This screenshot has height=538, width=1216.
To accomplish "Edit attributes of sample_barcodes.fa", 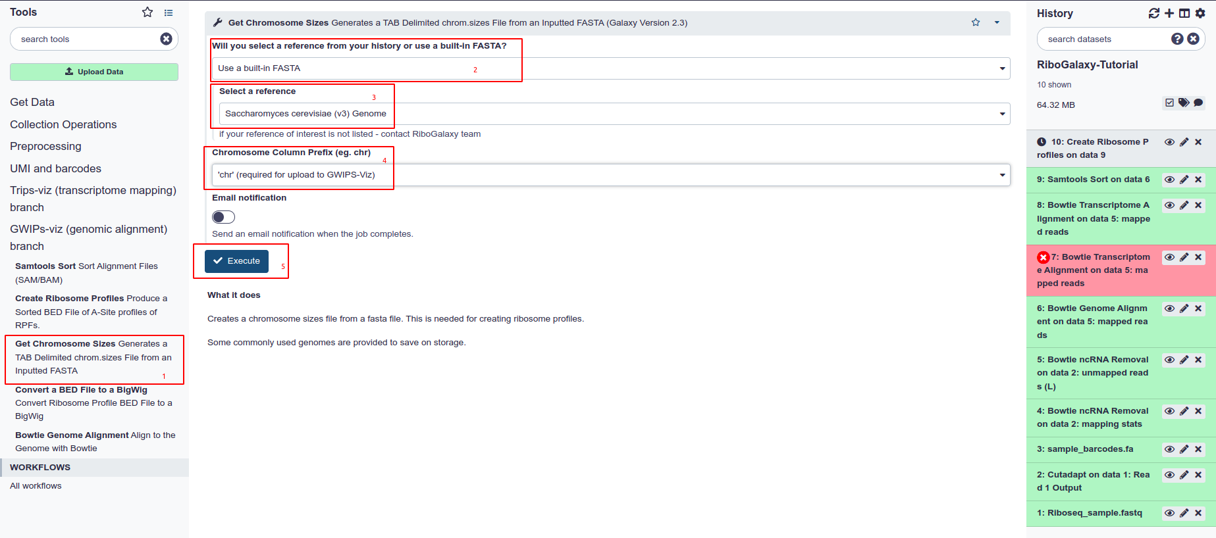I will [x=1184, y=449].
